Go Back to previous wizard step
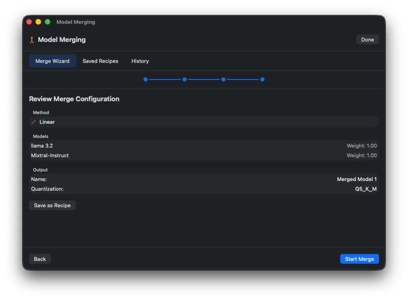 click(40, 259)
